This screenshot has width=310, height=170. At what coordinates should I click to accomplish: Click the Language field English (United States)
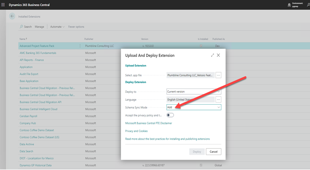pos(191,100)
